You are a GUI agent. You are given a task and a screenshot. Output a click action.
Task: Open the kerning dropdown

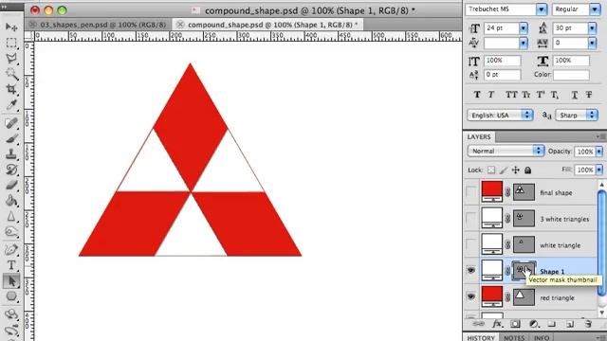click(524, 43)
